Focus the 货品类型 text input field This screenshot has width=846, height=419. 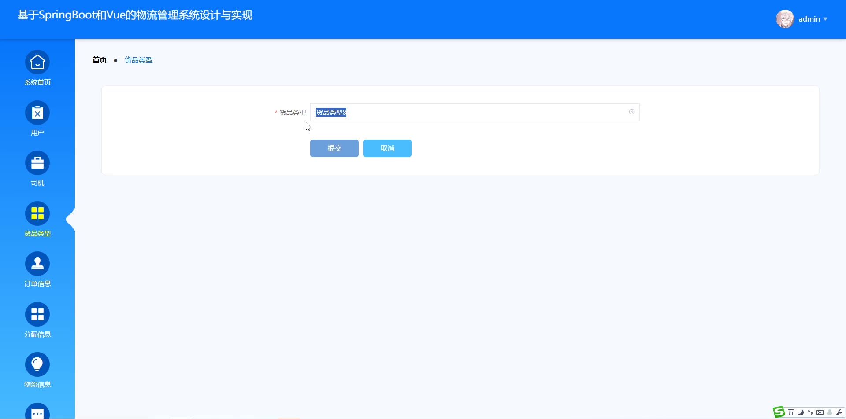point(475,112)
